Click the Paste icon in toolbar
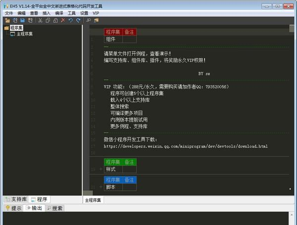The width and height of the screenshot is (297, 225). (55, 20)
